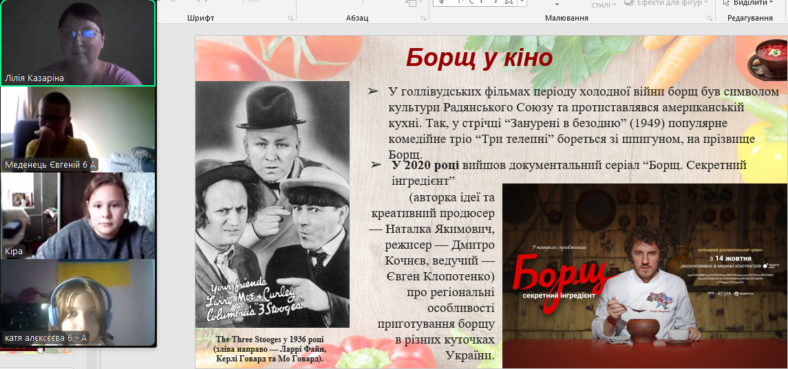Click the bold text У 2020 році
Screen dimensions: 788x369
tap(425, 165)
